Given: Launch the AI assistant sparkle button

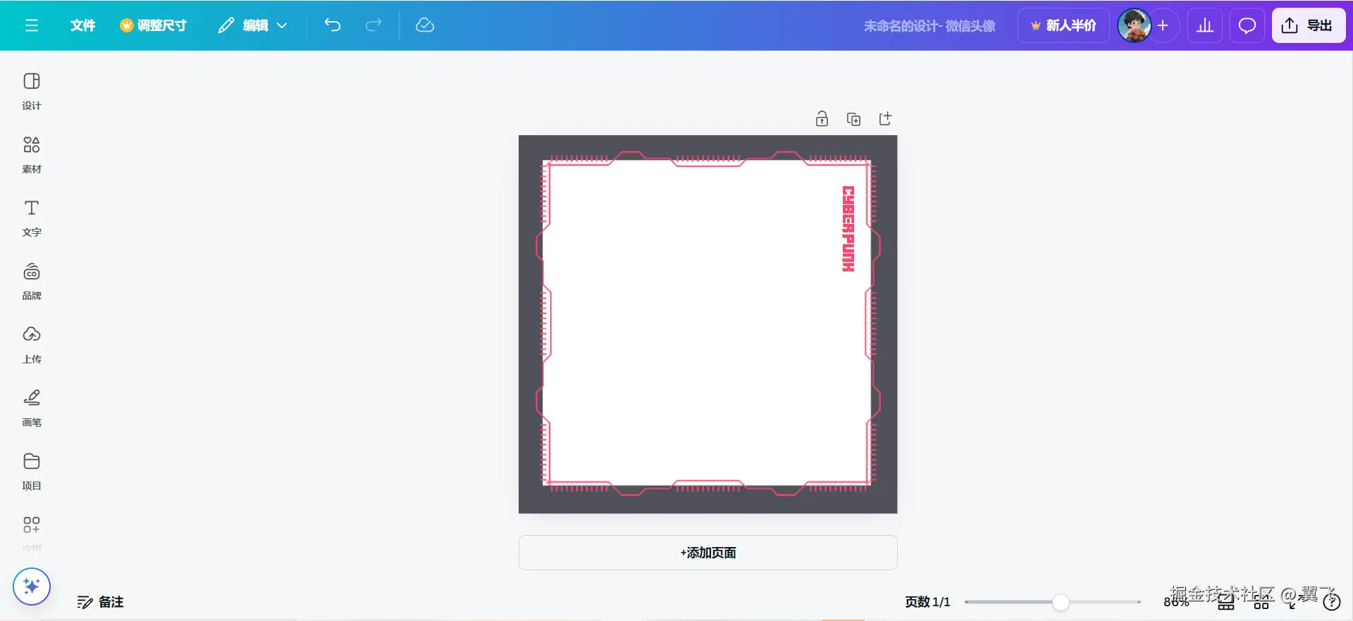Looking at the screenshot, I should click(x=32, y=586).
